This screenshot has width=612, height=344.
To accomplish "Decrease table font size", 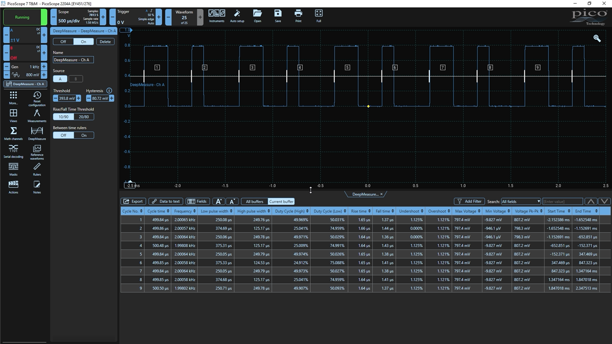I will pyautogui.click(x=232, y=201).
